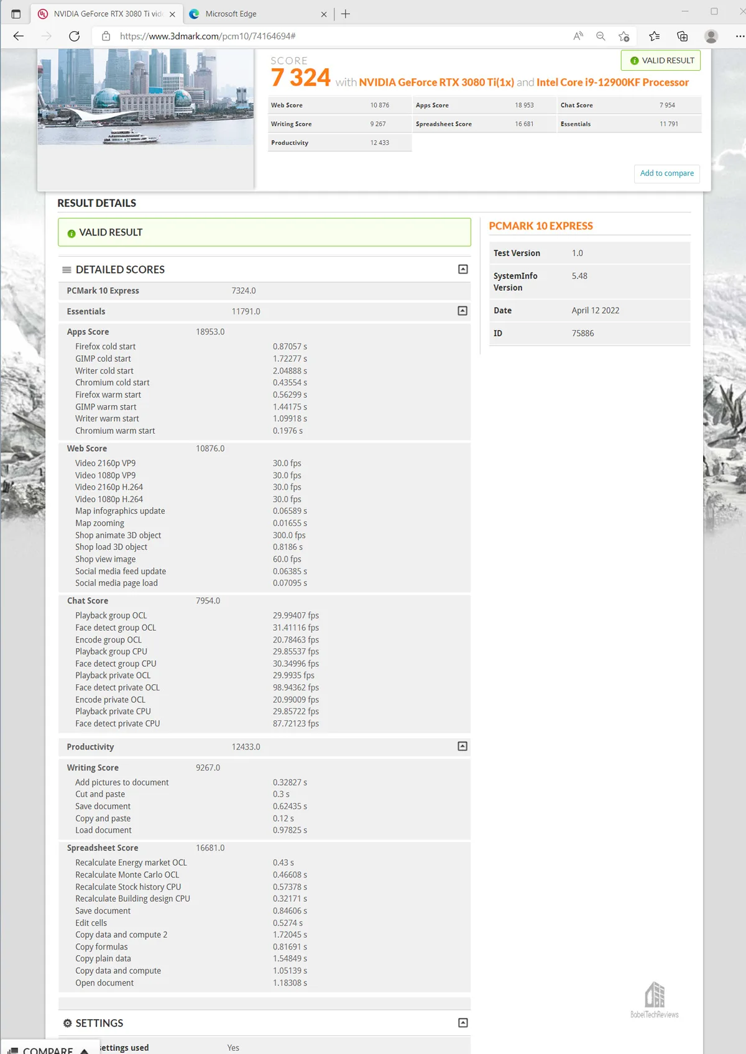Expand the Compare bar at the bottom
Image resolution: width=746 pixels, height=1054 pixels.
pyautogui.click(x=48, y=1048)
